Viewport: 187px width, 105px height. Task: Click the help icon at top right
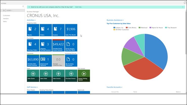(185, 3)
